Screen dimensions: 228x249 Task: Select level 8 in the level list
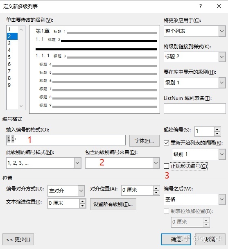(12, 78)
